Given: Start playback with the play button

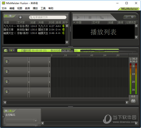Looking at the screenshot, I should [78, 18].
